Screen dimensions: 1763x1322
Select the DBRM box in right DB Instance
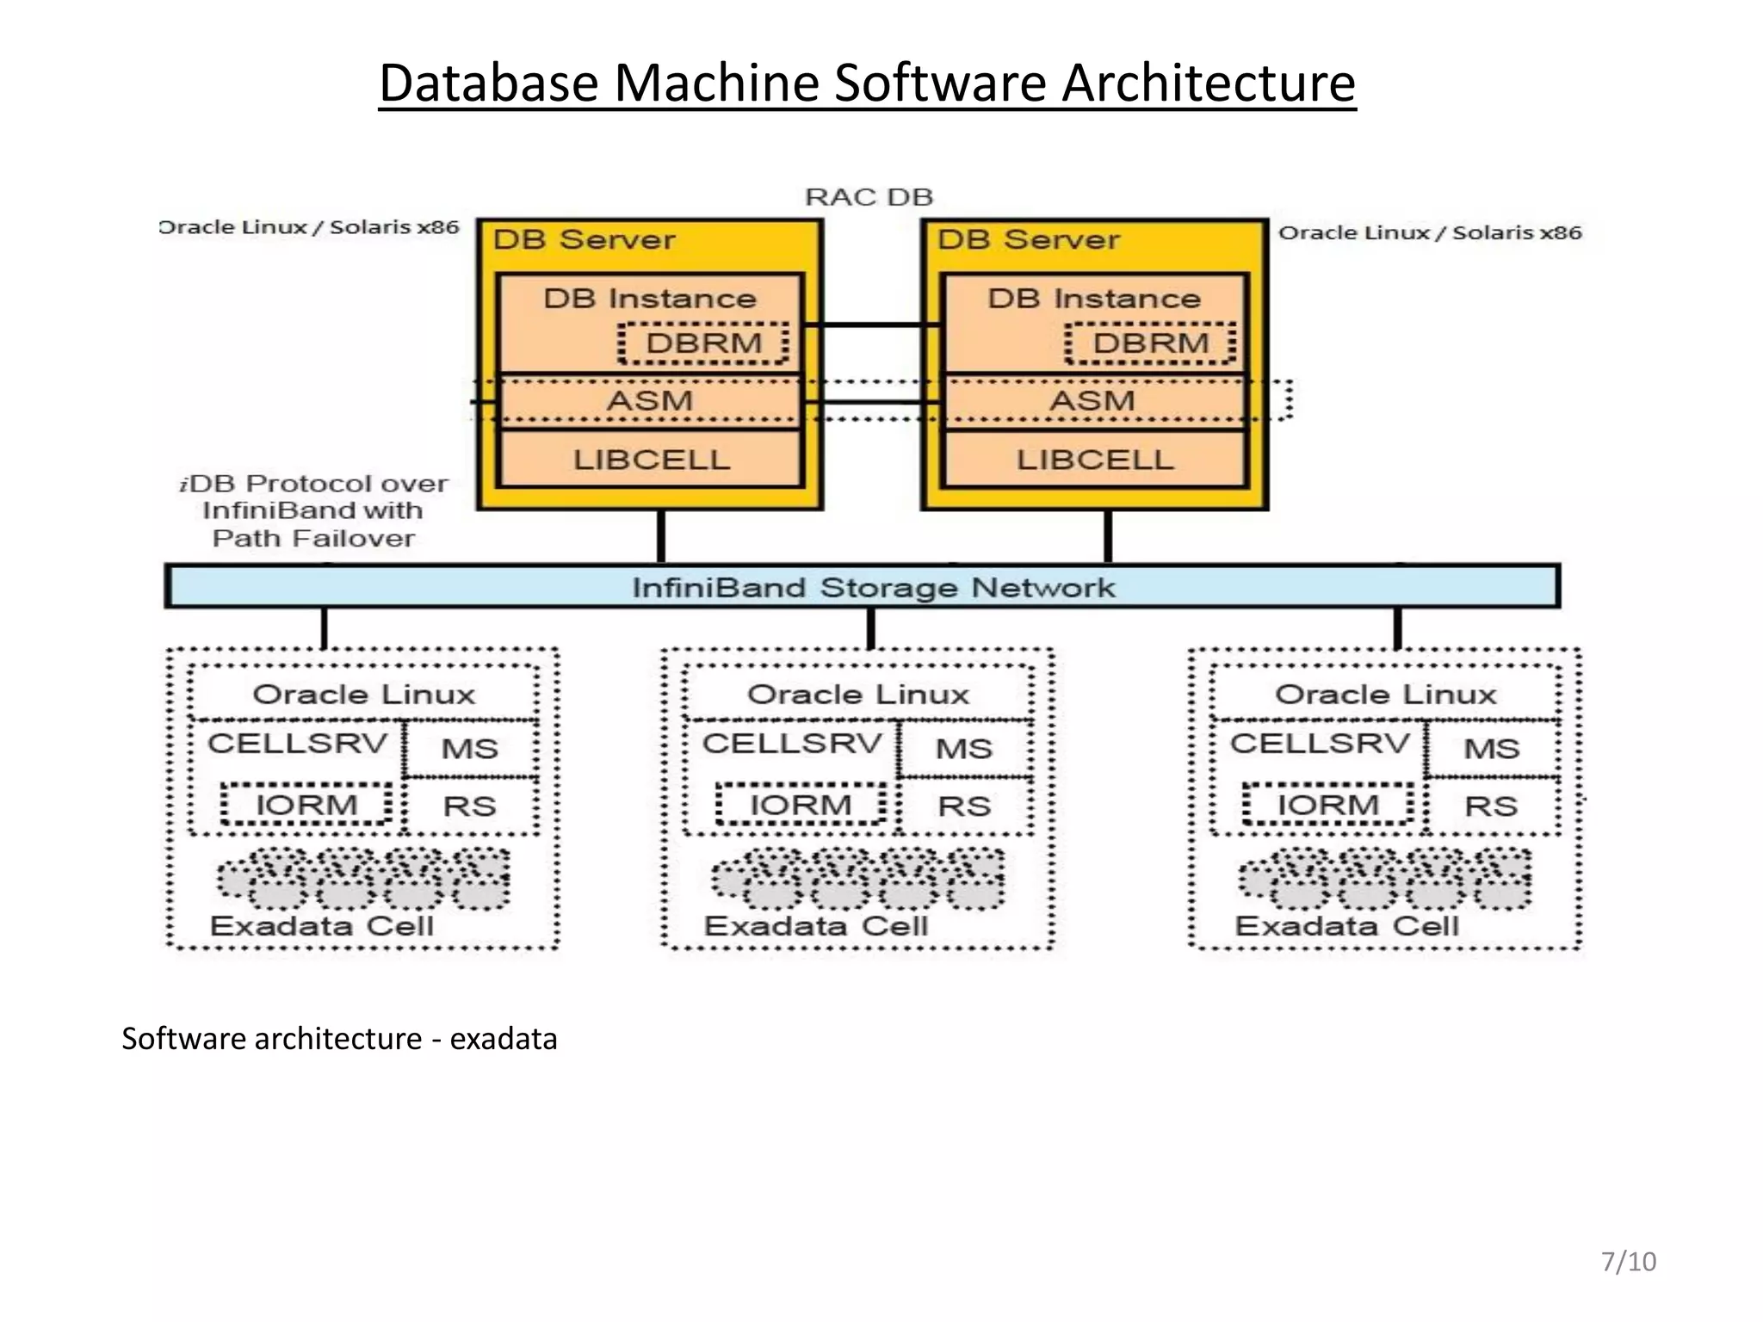click(1150, 343)
